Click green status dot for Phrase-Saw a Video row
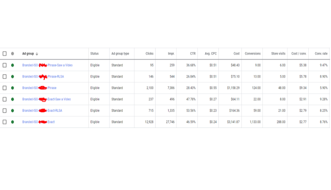The height and width of the screenshot is (190, 331). coord(12,65)
